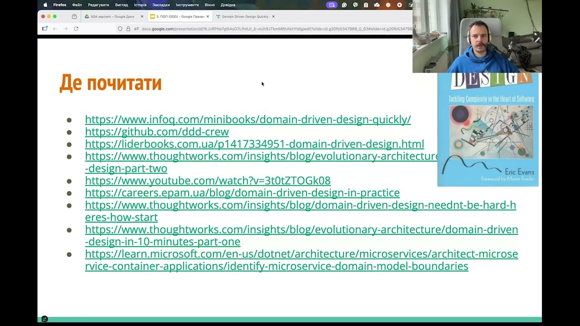580x326 pixels.
Task: Open the Вигляд menu
Action: (x=121, y=5)
